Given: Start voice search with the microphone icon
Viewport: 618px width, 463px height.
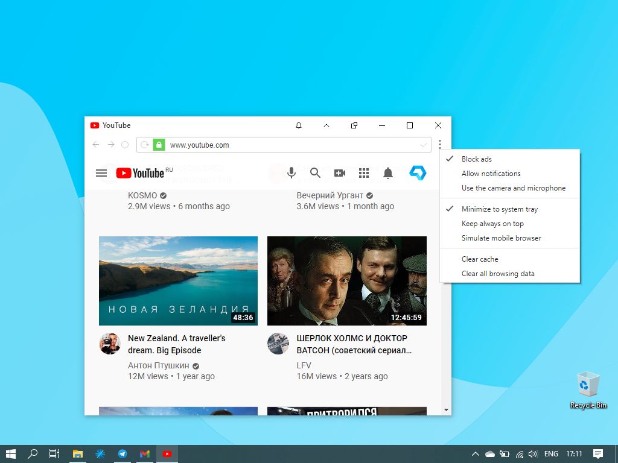Looking at the screenshot, I should (291, 173).
